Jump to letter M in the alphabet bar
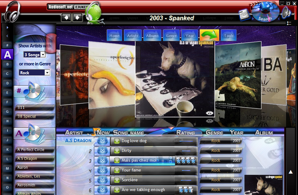Viewport: 298px width, 195px height. (7, 168)
